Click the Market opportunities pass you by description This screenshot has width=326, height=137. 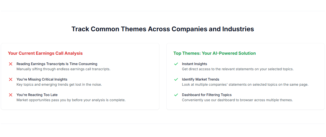click(x=71, y=100)
